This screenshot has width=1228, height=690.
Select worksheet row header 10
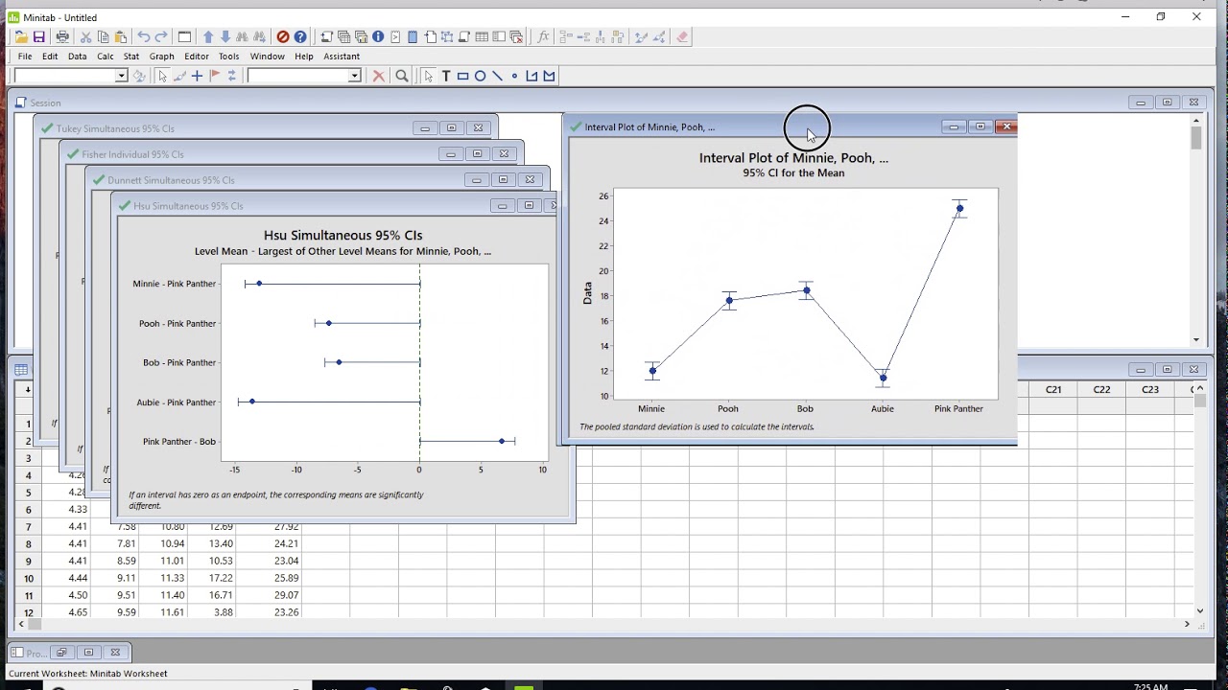point(28,578)
